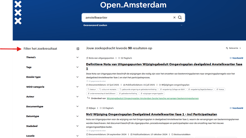
Task: Open Voorbeeld preview of NvU Wijziging result
Action: 236,108
